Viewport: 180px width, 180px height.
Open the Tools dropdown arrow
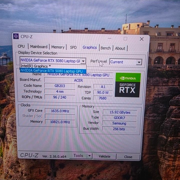(89, 156)
